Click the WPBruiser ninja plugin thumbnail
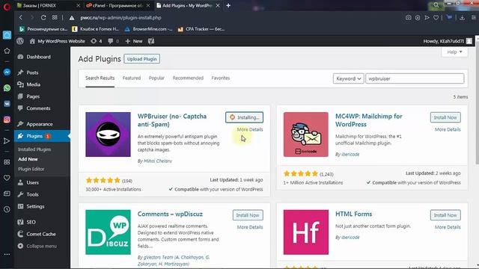This screenshot has height=269, width=479. (x=108, y=134)
